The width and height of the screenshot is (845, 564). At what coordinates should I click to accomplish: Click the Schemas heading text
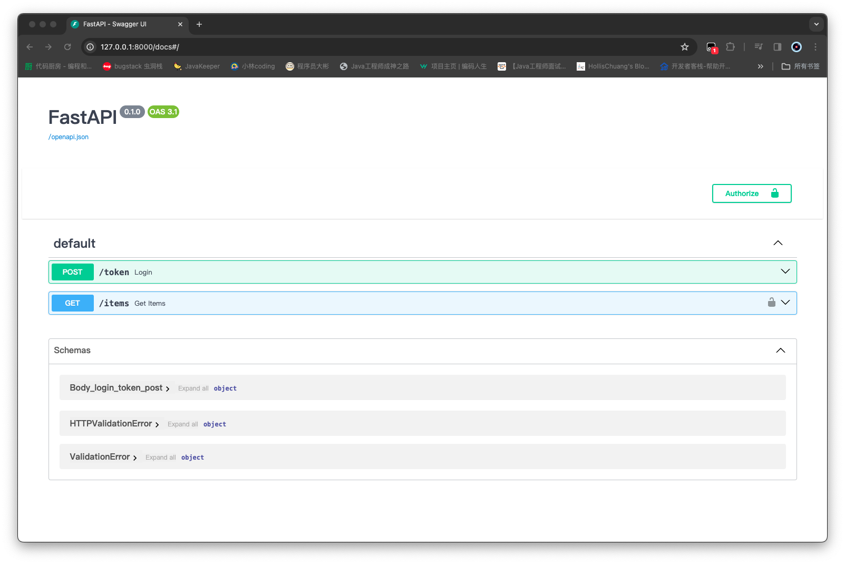click(72, 351)
